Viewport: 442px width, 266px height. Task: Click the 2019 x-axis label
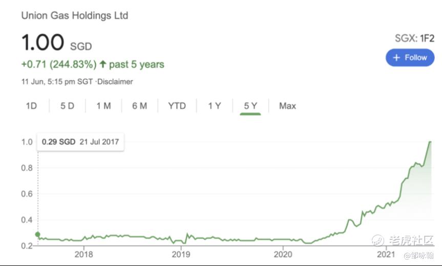point(181,254)
